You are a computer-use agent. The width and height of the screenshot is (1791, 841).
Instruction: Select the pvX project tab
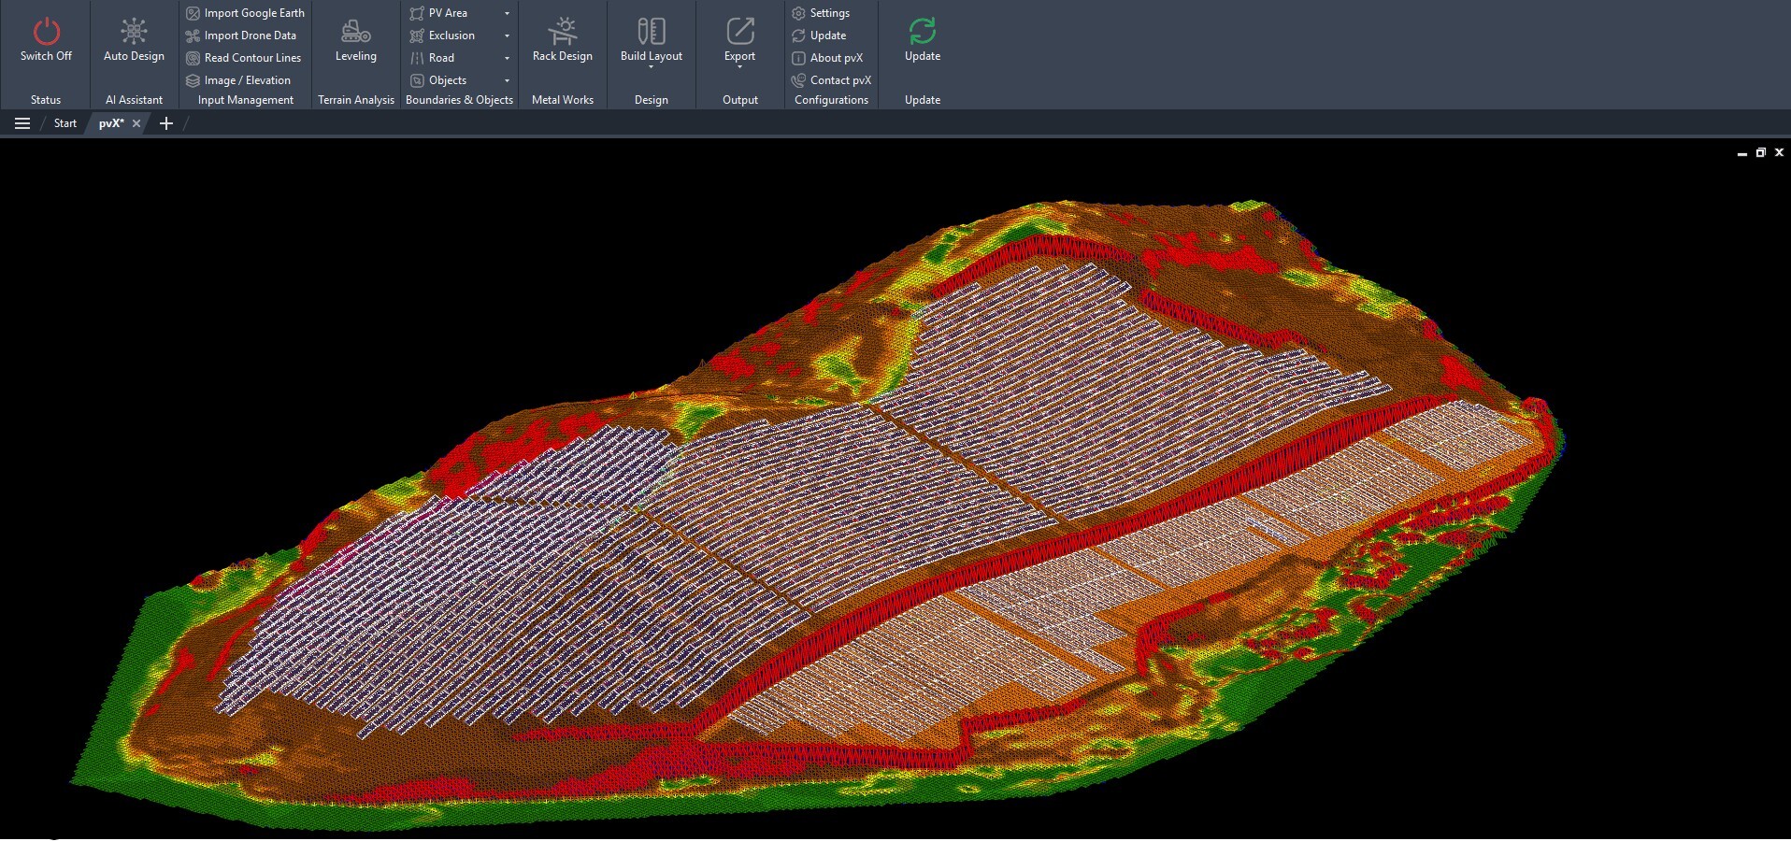click(111, 122)
